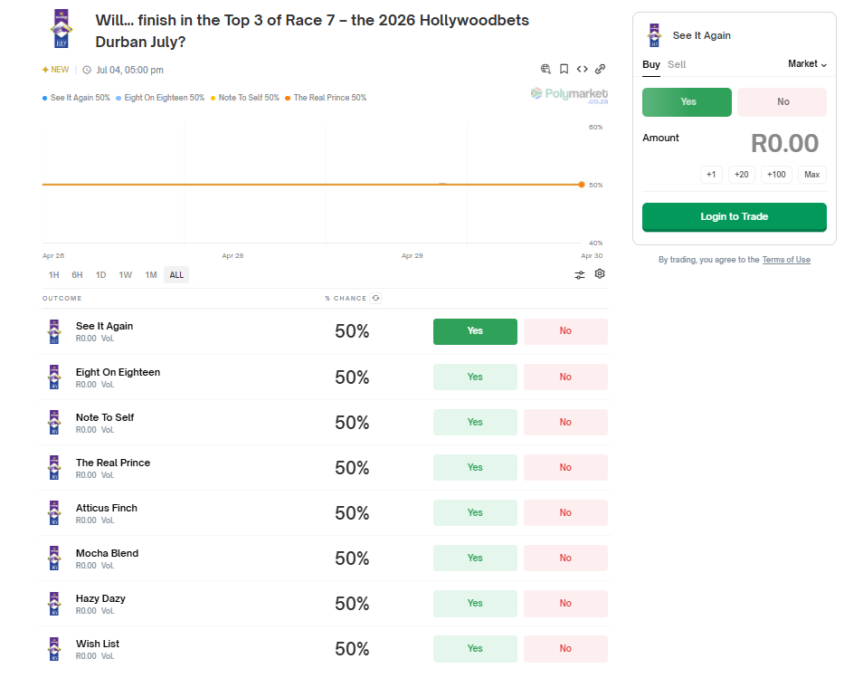Click the Eight On Eighteen row icon
The height and width of the screenshot is (678, 844).
[x=54, y=377]
